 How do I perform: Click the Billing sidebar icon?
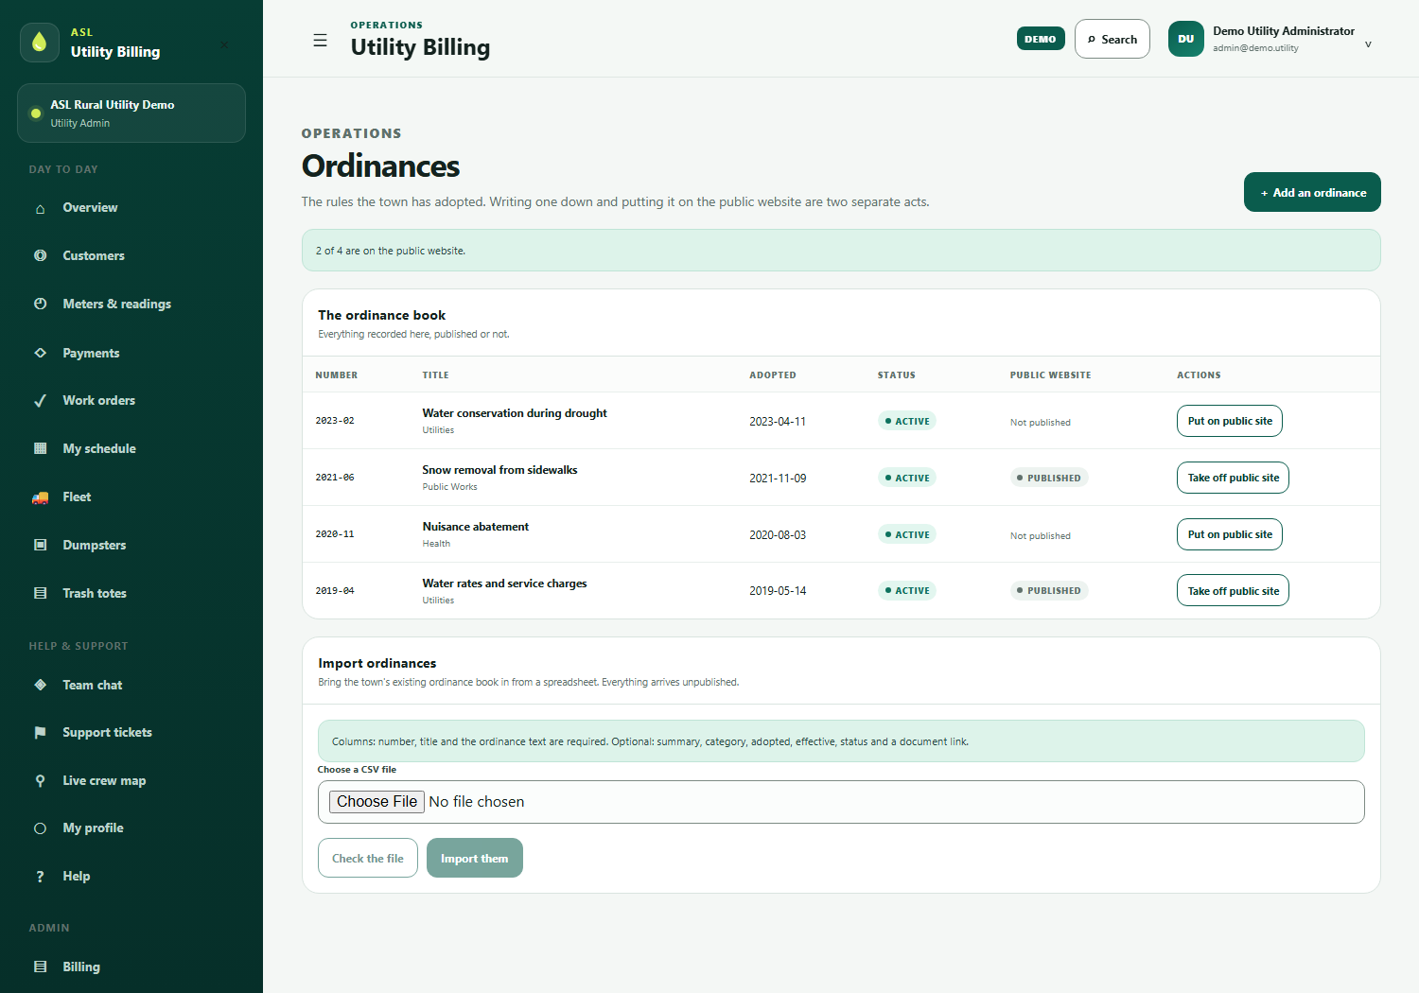(40, 967)
